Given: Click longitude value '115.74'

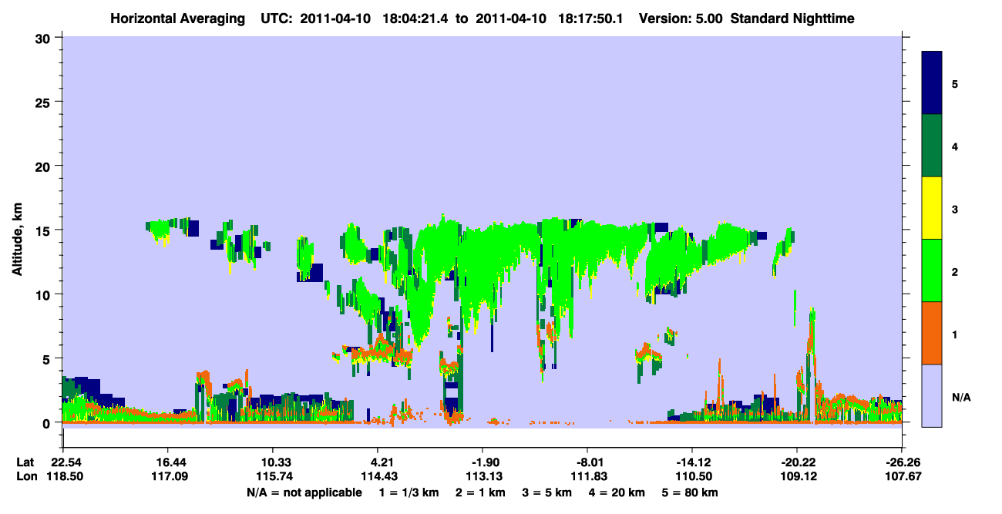Looking at the screenshot, I should 273,477.
